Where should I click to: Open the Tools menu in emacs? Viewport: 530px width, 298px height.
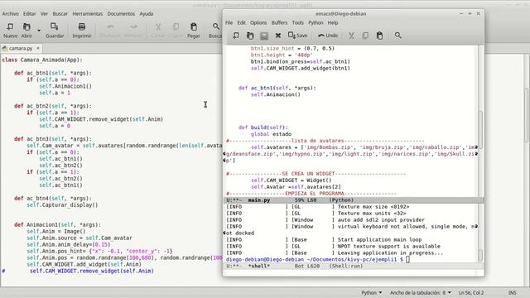pyautogui.click(x=298, y=22)
